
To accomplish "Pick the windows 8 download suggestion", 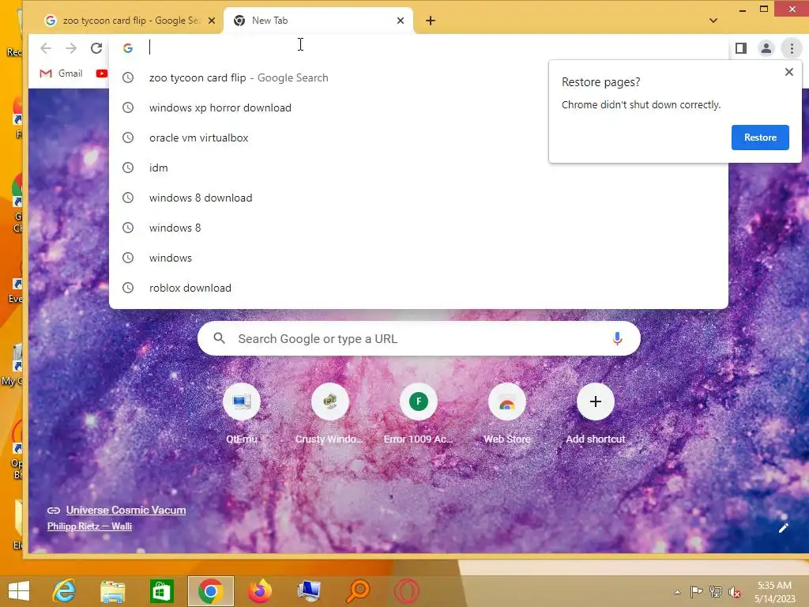I will pos(419,198).
